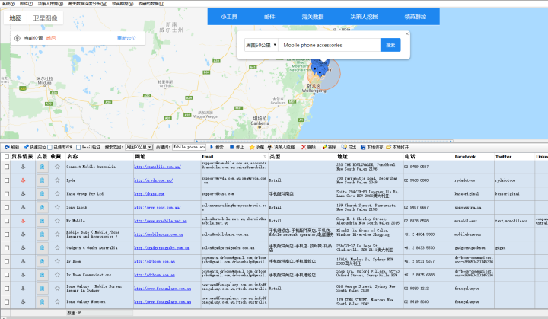Switch the map to 地图 view
The image size is (548, 319).
[15, 18]
